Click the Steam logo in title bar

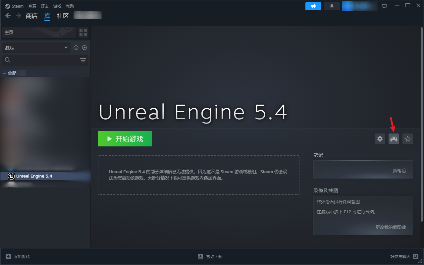(8, 6)
